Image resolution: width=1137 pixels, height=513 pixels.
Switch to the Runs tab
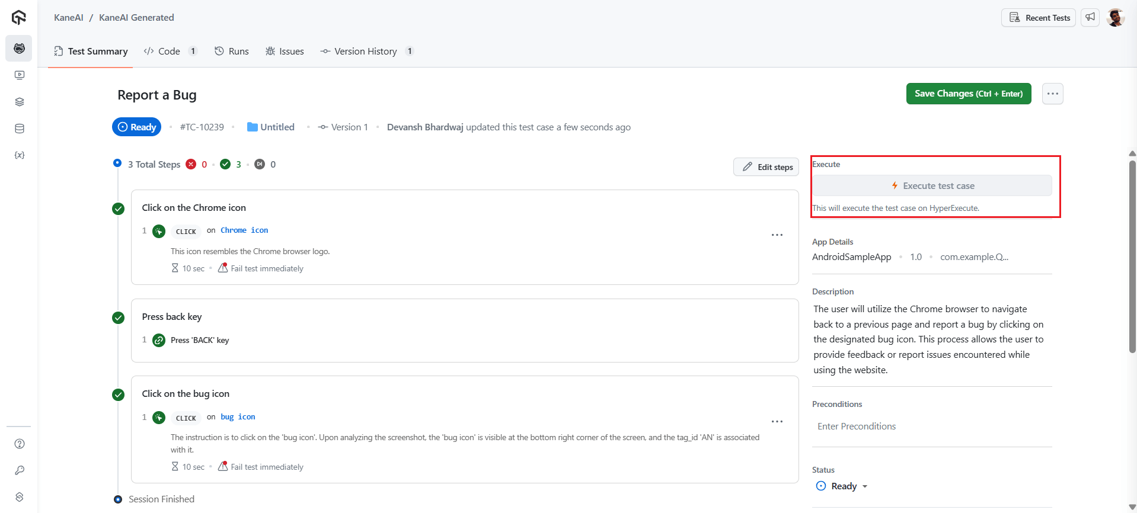232,52
